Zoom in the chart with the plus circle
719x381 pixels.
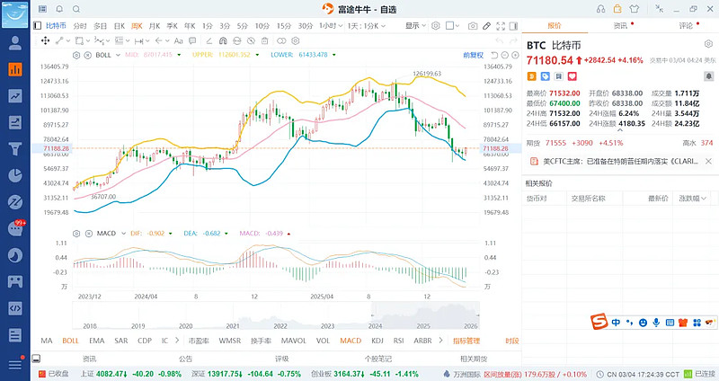(x=515, y=55)
